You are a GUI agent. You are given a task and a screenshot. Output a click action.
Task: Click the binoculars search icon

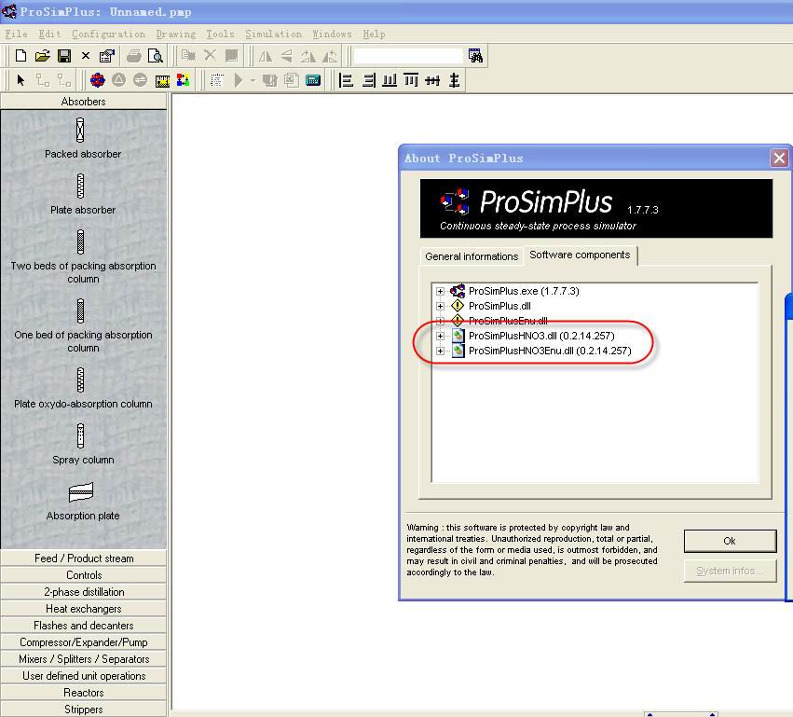coord(475,56)
